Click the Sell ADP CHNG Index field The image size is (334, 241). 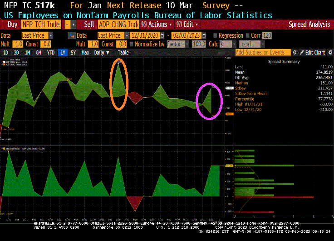pos(118,24)
